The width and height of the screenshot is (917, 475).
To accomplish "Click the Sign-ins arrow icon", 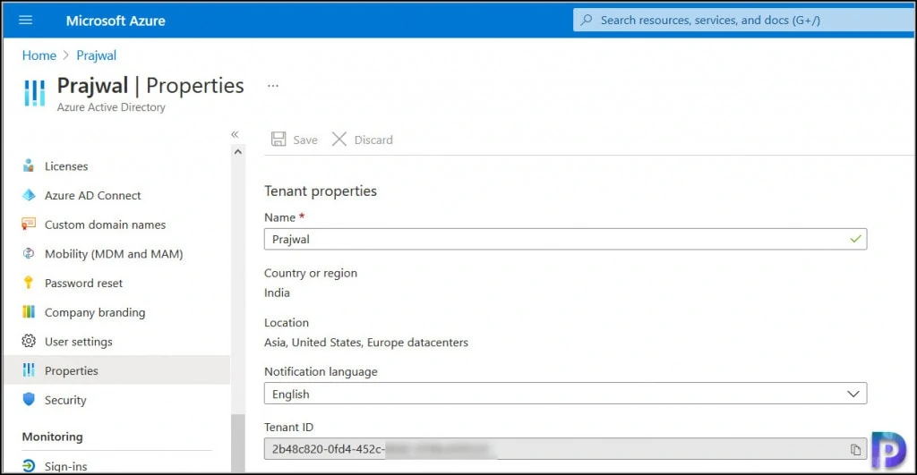I will (28, 466).
